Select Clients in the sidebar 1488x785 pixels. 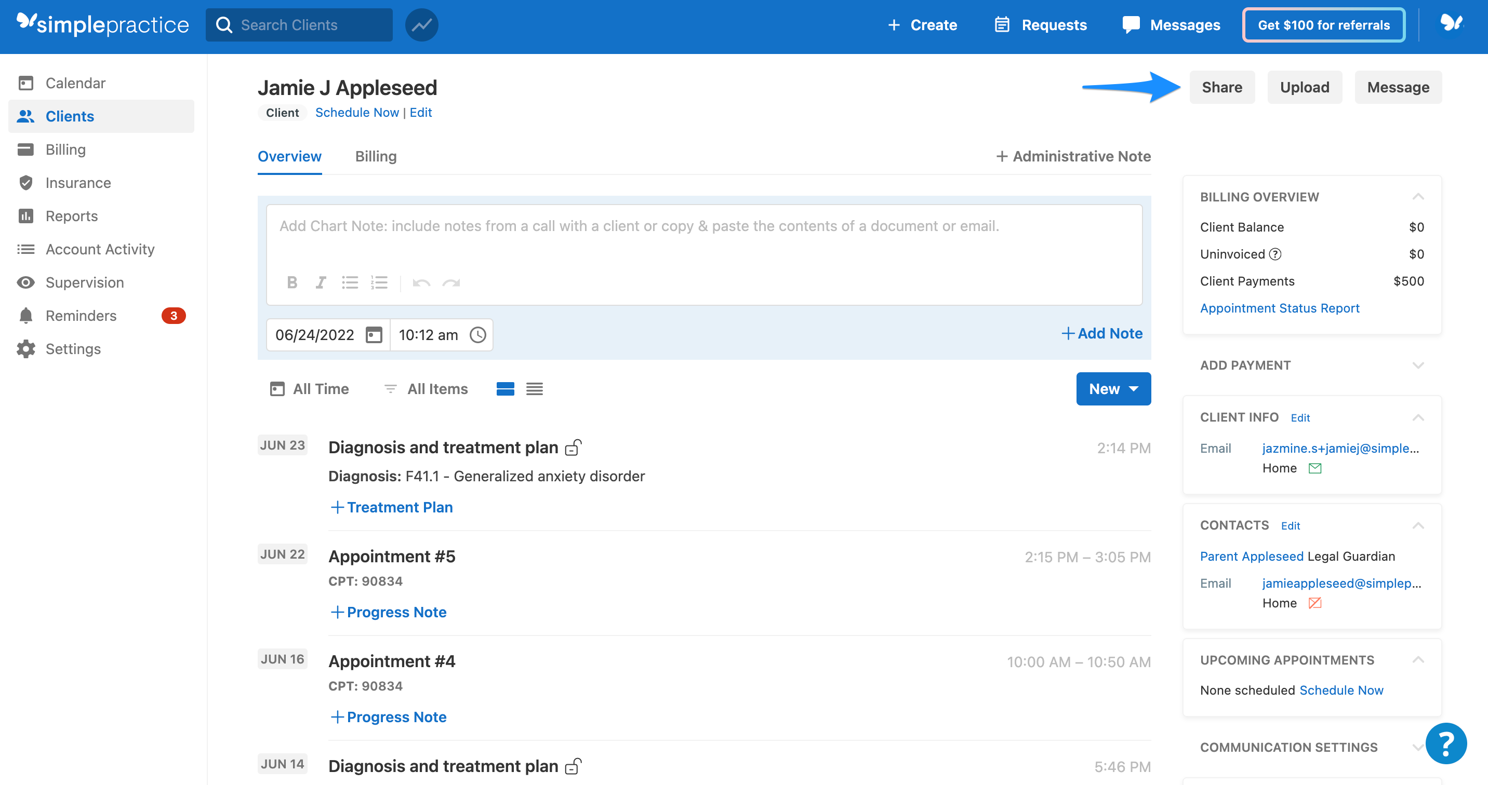point(101,116)
